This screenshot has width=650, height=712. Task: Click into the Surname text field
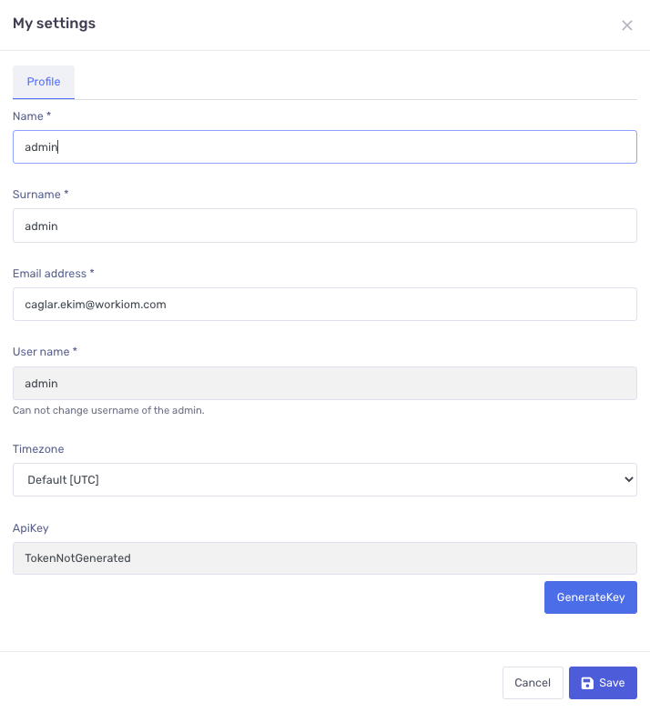[324, 226]
